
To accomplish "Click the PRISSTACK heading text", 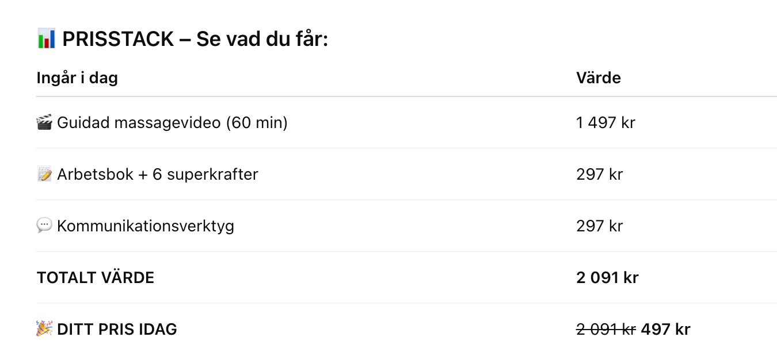I will (118, 40).
